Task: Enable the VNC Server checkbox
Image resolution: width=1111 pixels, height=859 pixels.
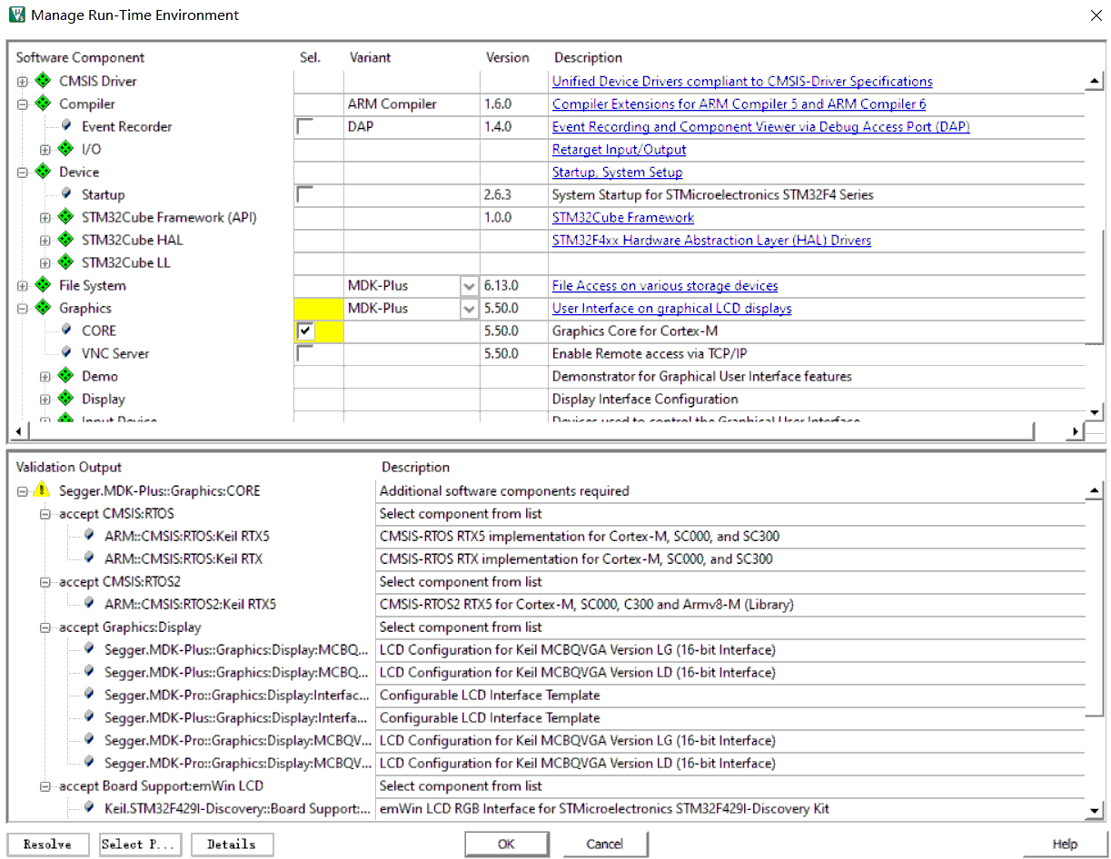Action: [x=304, y=354]
